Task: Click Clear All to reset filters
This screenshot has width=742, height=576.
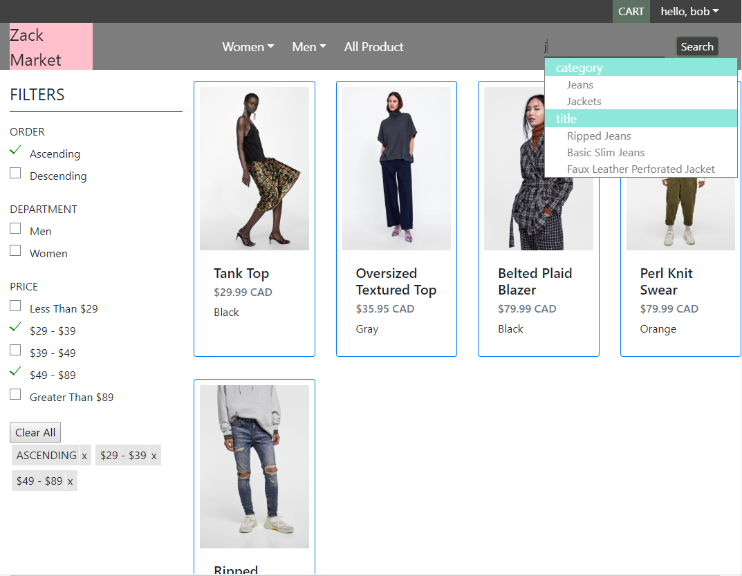Action: 35,431
